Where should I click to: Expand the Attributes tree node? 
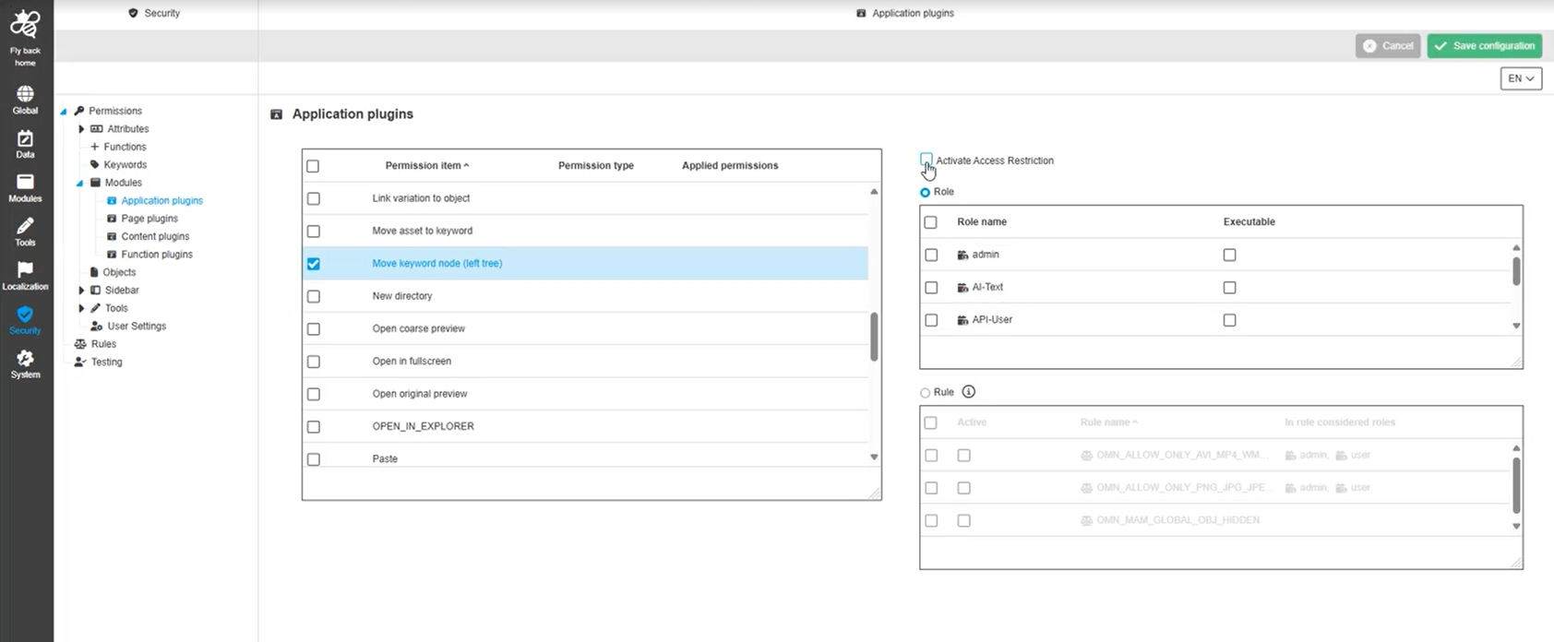pos(81,129)
